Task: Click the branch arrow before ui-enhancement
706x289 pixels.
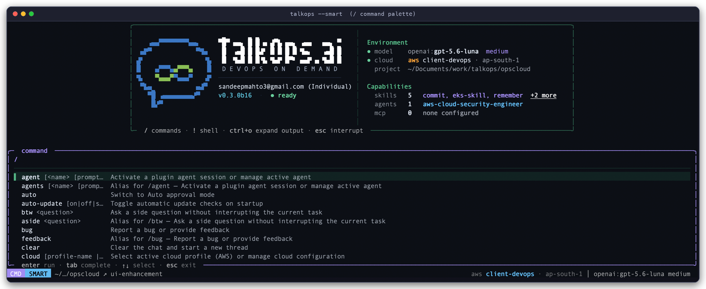Action: coord(105,274)
